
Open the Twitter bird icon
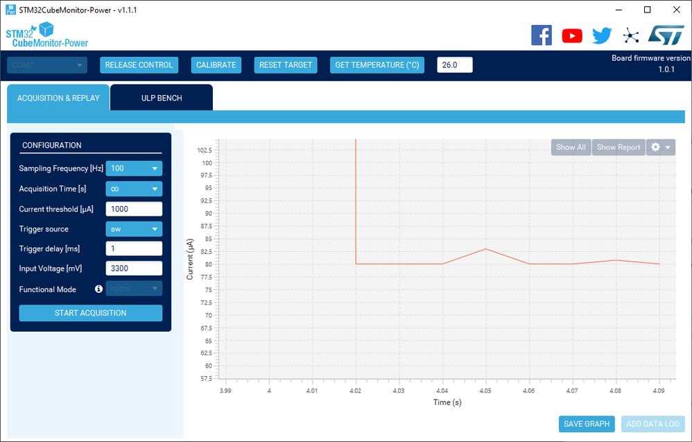602,36
